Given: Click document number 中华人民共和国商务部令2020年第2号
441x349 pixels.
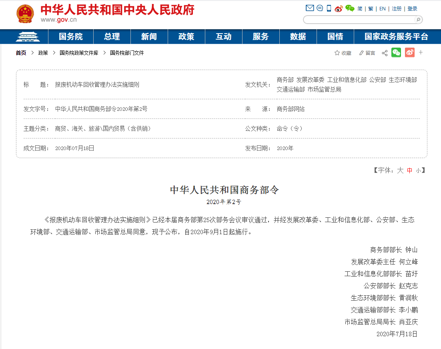Looking at the screenshot, I should point(101,109).
